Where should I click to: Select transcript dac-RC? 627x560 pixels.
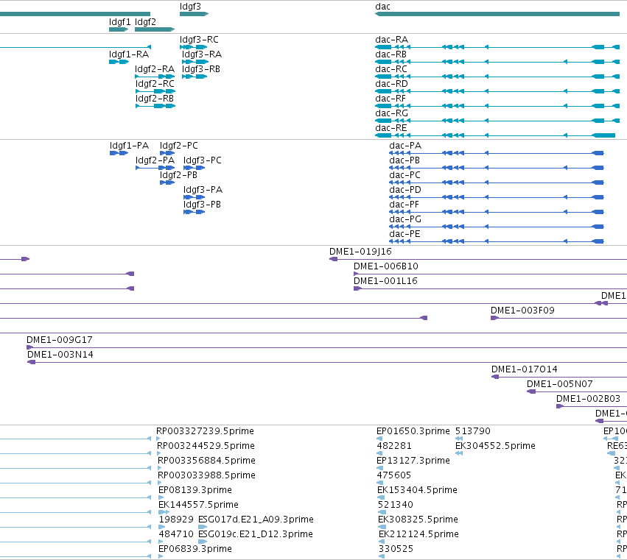[x=497, y=77]
